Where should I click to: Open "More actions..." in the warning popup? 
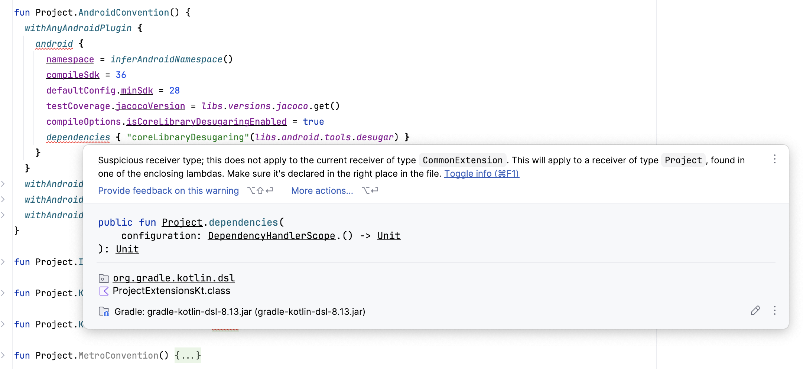(322, 191)
